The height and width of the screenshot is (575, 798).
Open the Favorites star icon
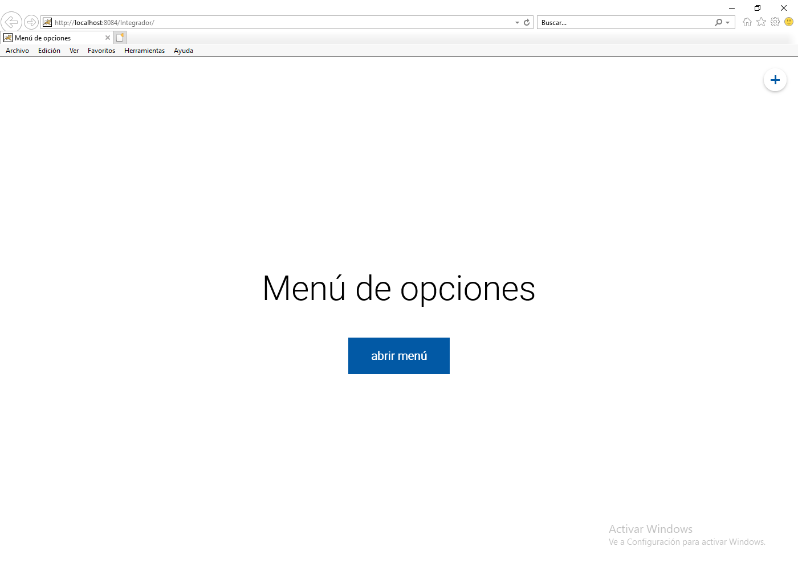(761, 22)
